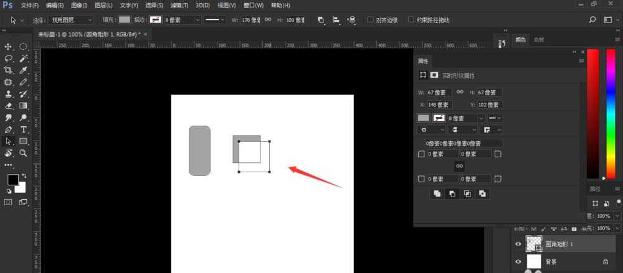623x273 pixels.
Task: Select the Move tool
Action: tap(9, 47)
